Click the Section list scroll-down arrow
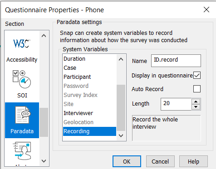216x169 pixels. click(x=44, y=161)
